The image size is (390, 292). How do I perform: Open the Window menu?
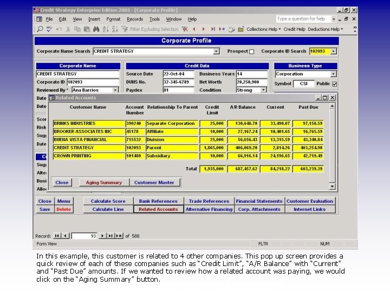(174, 19)
